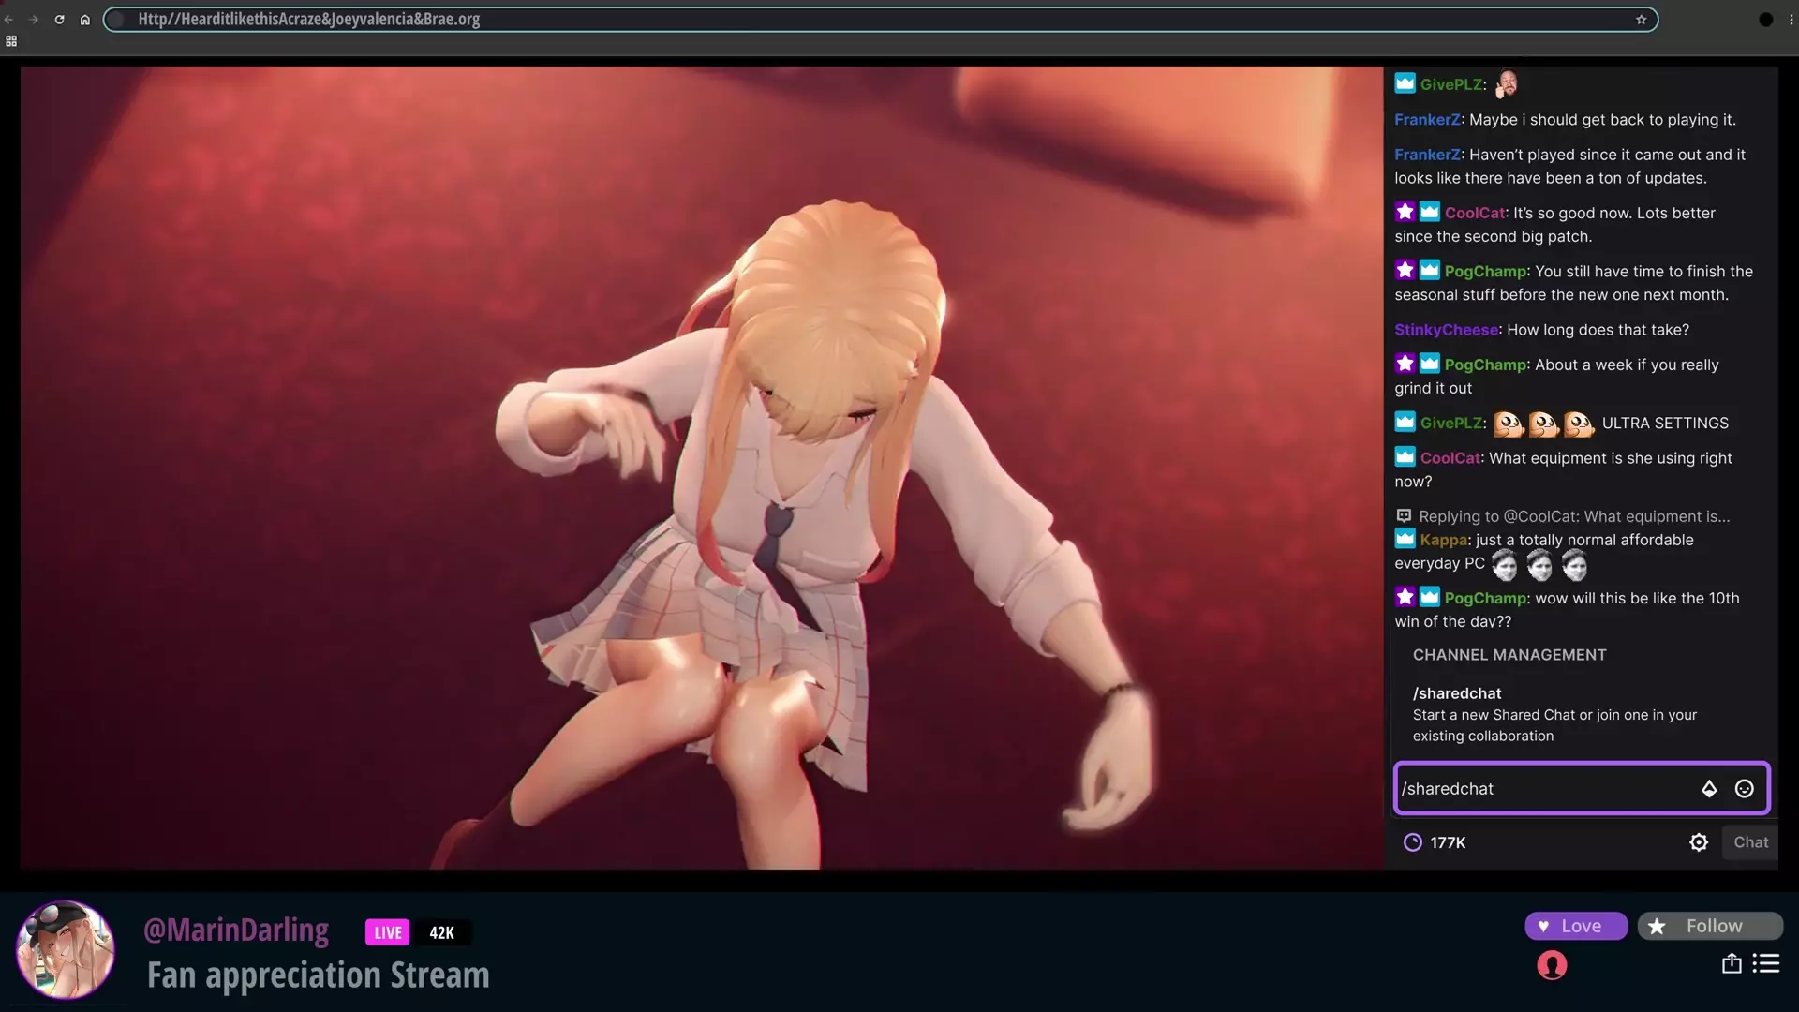This screenshot has width=1799, height=1012.
Task: Click the red user profile icon
Action: click(1552, 965)
